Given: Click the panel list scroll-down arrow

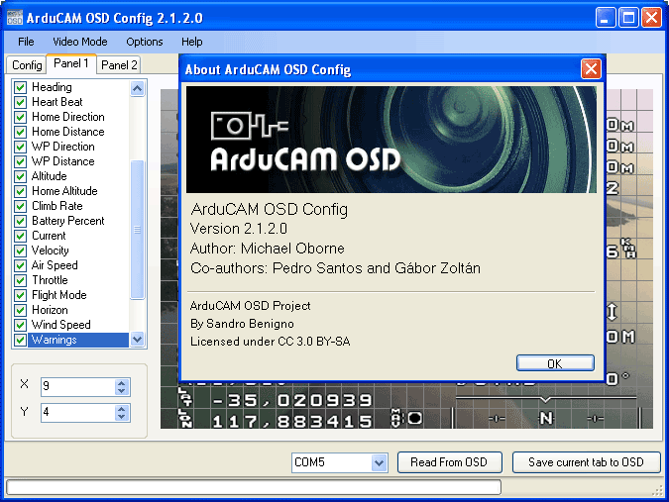Looking at the screenshot, I should point(137,340).
